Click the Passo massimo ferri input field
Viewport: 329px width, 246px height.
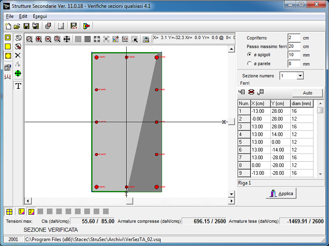(x=294, y=46)
